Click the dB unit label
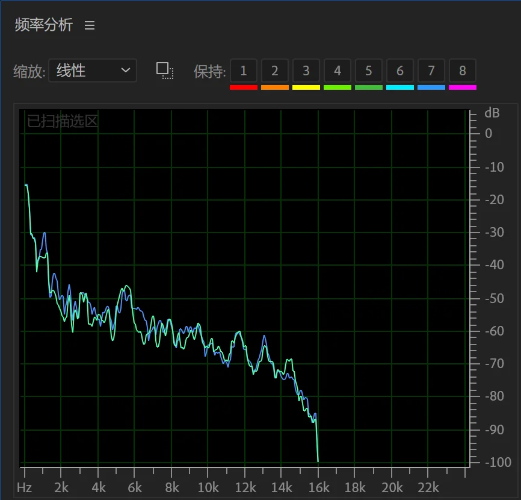Image resolution: width=521 pixels, height=500 pixels. [x=492, y=113]
